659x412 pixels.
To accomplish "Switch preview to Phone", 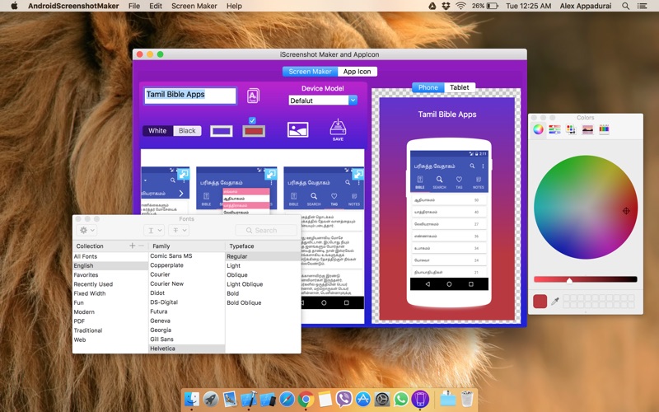I will click(x=428, y=87).
